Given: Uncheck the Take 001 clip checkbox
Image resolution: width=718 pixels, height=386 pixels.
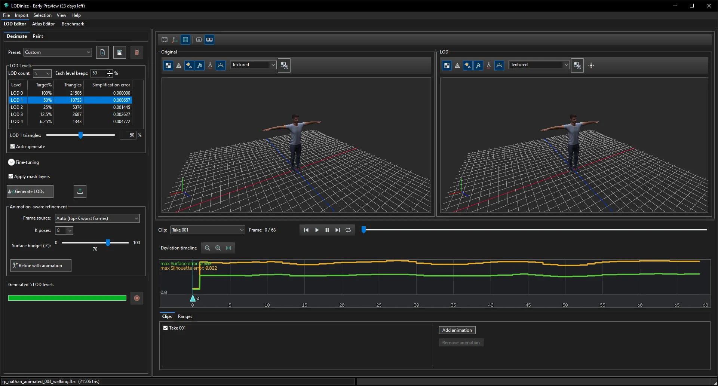Looking at the screenshot, I should (x=166, y=328).
